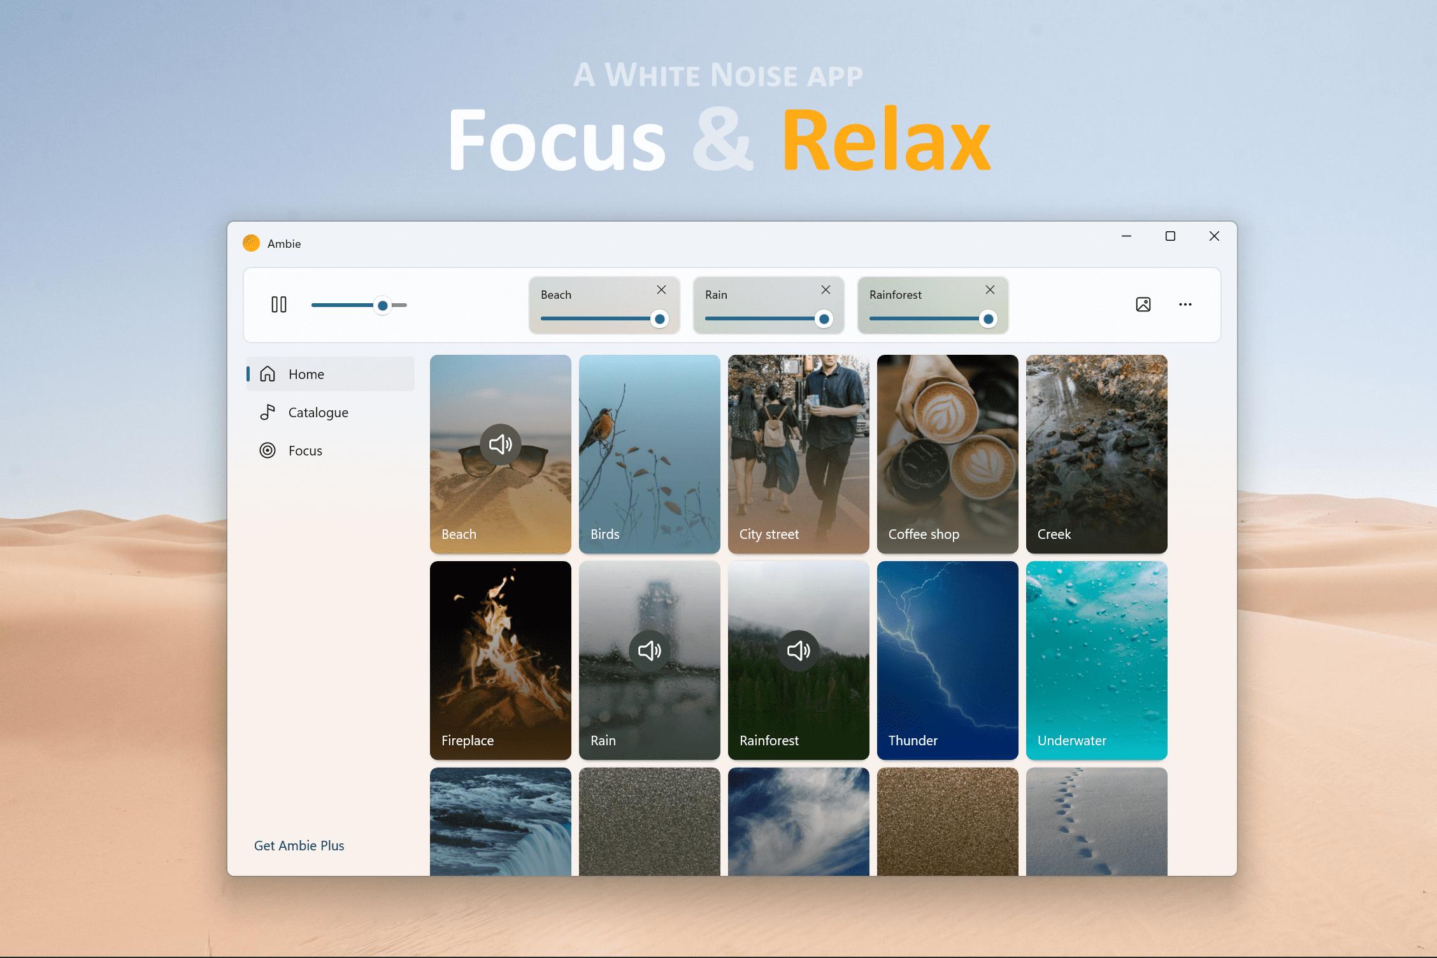1437x958 pixels.
Task: Play the Fireplace sound tile
Action: tap(501, 660)
